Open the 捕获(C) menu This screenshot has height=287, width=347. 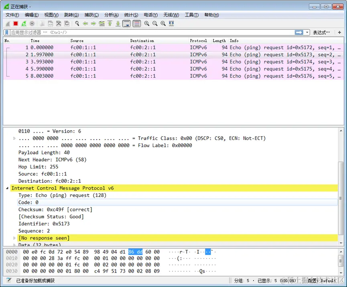click(x=91, y=15)
